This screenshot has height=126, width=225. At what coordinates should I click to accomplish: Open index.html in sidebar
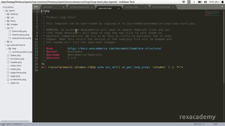tap(16, 66)
